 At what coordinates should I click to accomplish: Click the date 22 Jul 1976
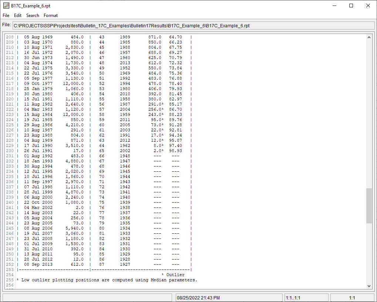pyautogui.click(x=38, y=73)
